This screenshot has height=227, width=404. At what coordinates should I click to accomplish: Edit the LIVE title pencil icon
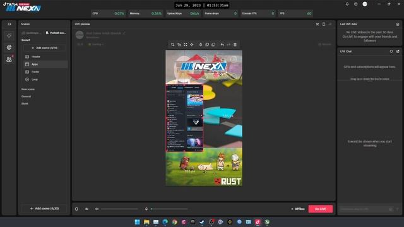coord(124,33)
